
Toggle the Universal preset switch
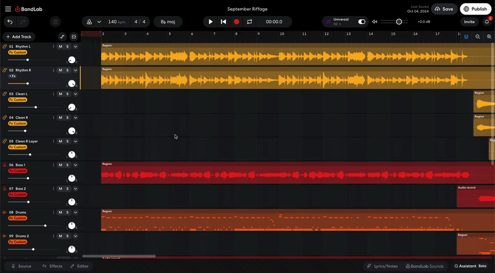click(362, 22)
